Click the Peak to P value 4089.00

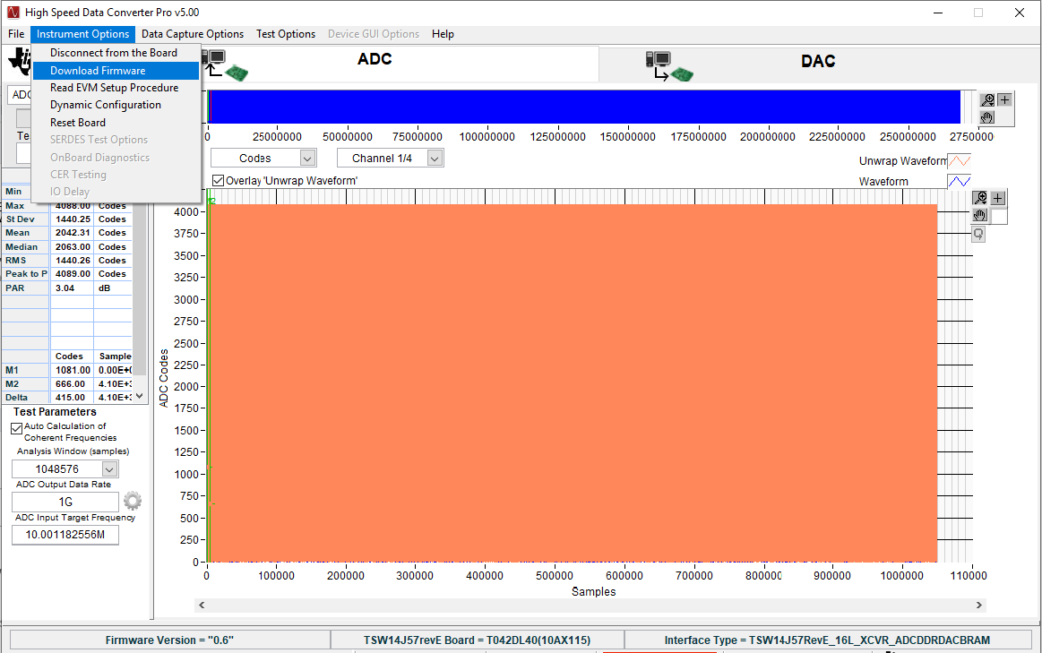72,274
